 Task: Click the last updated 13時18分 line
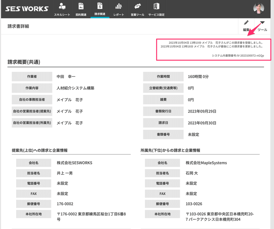[x=212, y=47]
